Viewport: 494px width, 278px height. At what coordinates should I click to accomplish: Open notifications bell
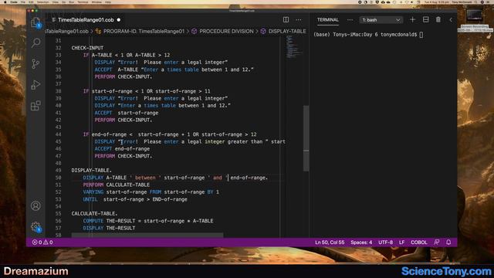(448, 242)
